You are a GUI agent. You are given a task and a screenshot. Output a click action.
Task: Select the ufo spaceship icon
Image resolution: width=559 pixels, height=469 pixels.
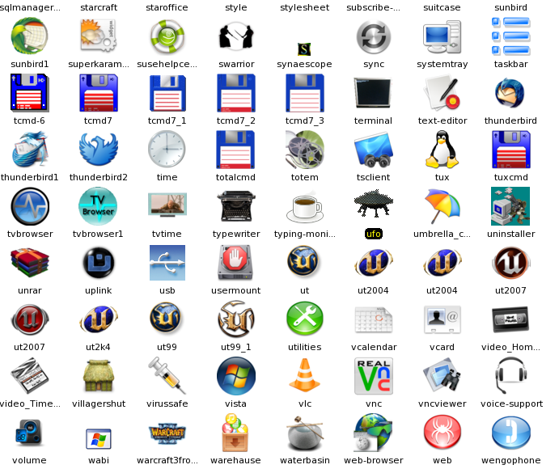click(374, 203)
